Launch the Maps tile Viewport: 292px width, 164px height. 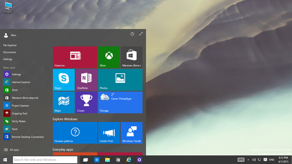pos(64,102)
